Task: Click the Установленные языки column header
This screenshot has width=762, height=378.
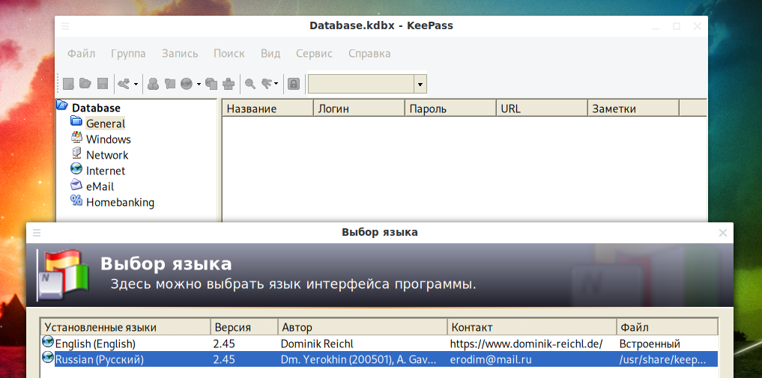Action: (125, 327)
